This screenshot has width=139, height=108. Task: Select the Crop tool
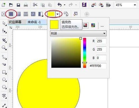(x=4, y=40)
